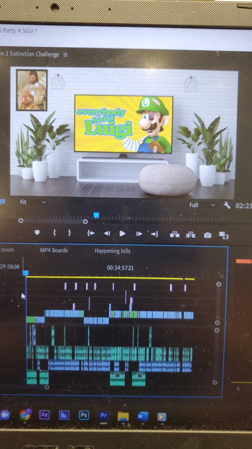Switch to the Happening hills sequence tab

[112, 251]
